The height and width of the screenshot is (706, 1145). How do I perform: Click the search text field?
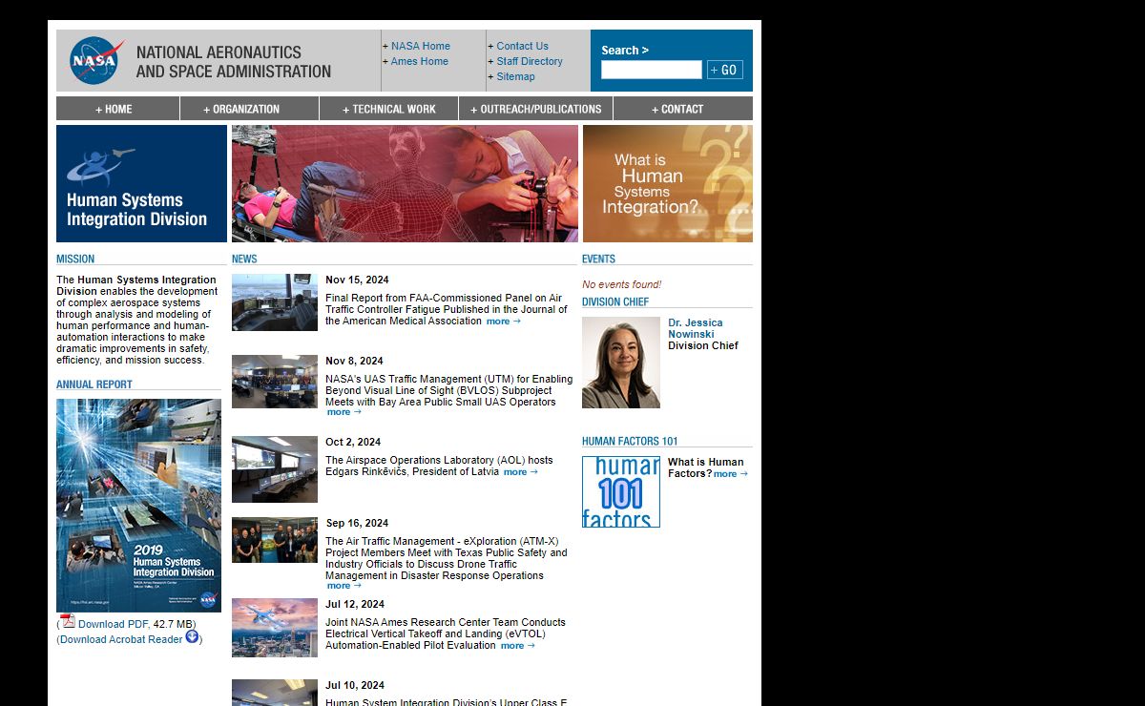[x=651, y=70]
